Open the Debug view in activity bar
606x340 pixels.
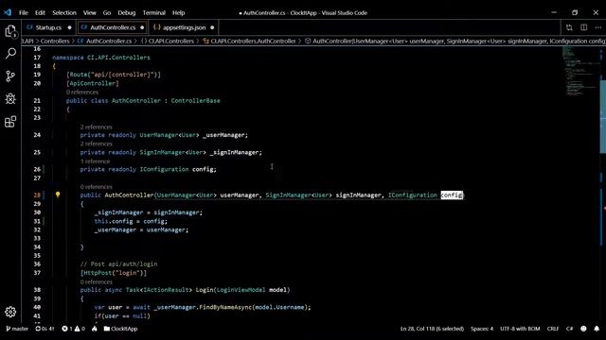[x=10, y=98]
